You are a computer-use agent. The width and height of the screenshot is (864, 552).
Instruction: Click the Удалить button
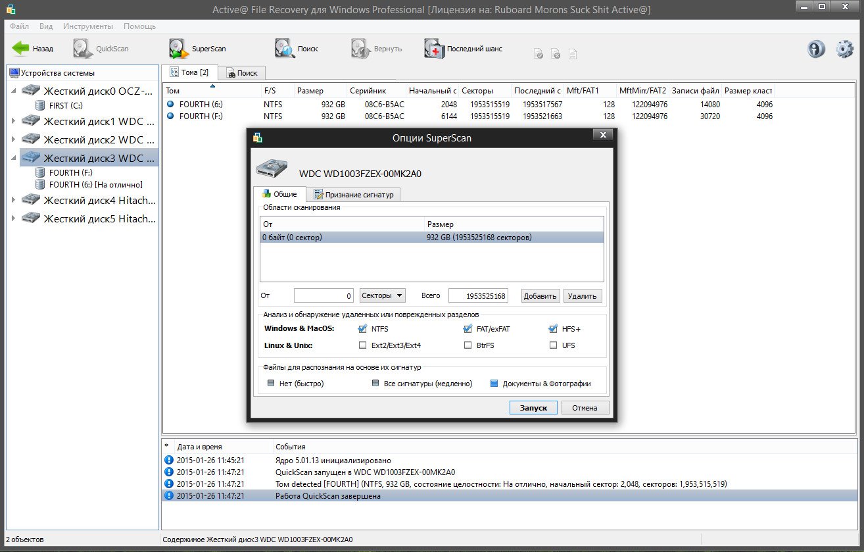583,296
